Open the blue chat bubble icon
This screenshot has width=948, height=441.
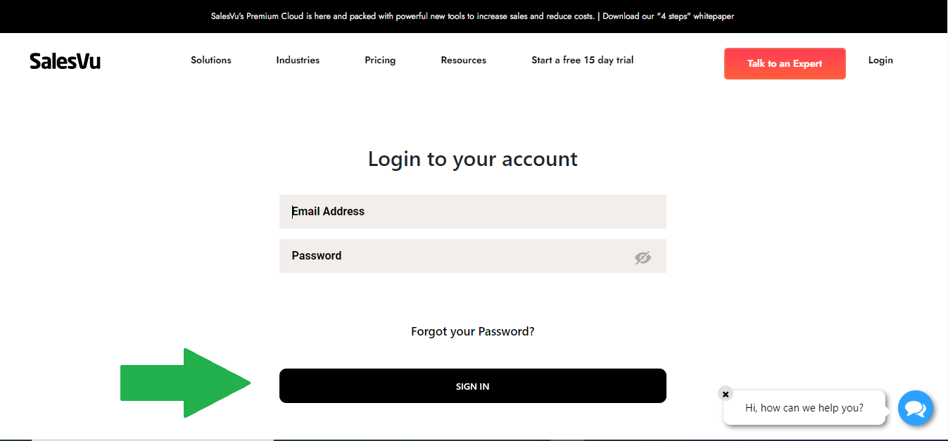tap(915, 408)
